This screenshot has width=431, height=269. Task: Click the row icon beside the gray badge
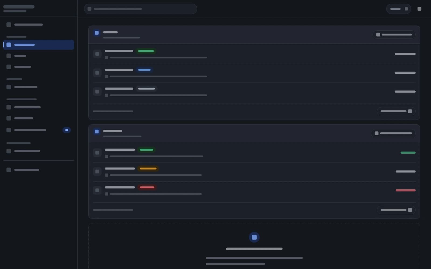[x=97, y=91]
